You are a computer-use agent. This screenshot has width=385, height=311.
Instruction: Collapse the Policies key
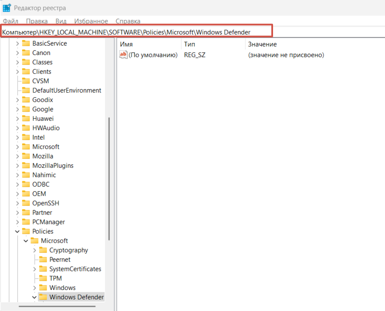pos(18,232)
